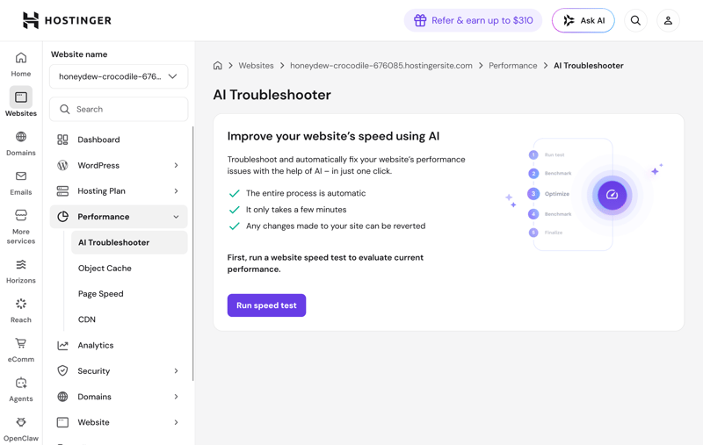Open the Home section in sidebar
This screenshot has height=445, width=703.
pyautogui.click(x=20, y=64)
